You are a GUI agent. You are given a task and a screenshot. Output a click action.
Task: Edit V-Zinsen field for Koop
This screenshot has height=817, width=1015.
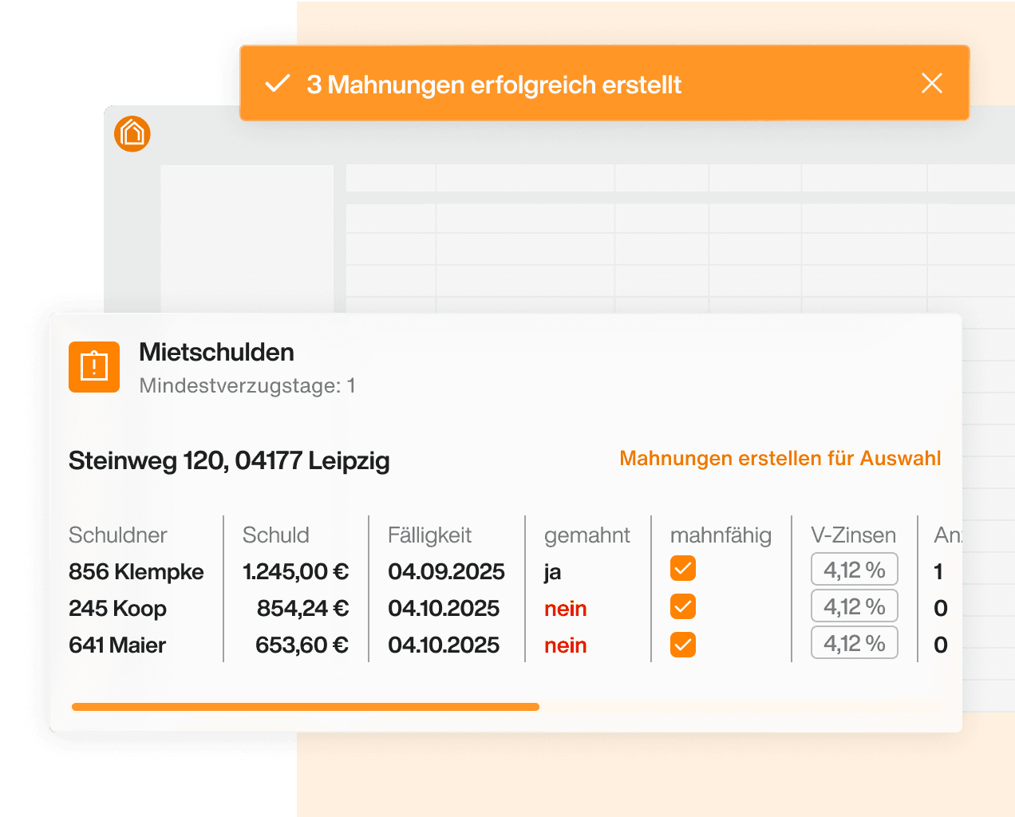click(x=854, y=607)
